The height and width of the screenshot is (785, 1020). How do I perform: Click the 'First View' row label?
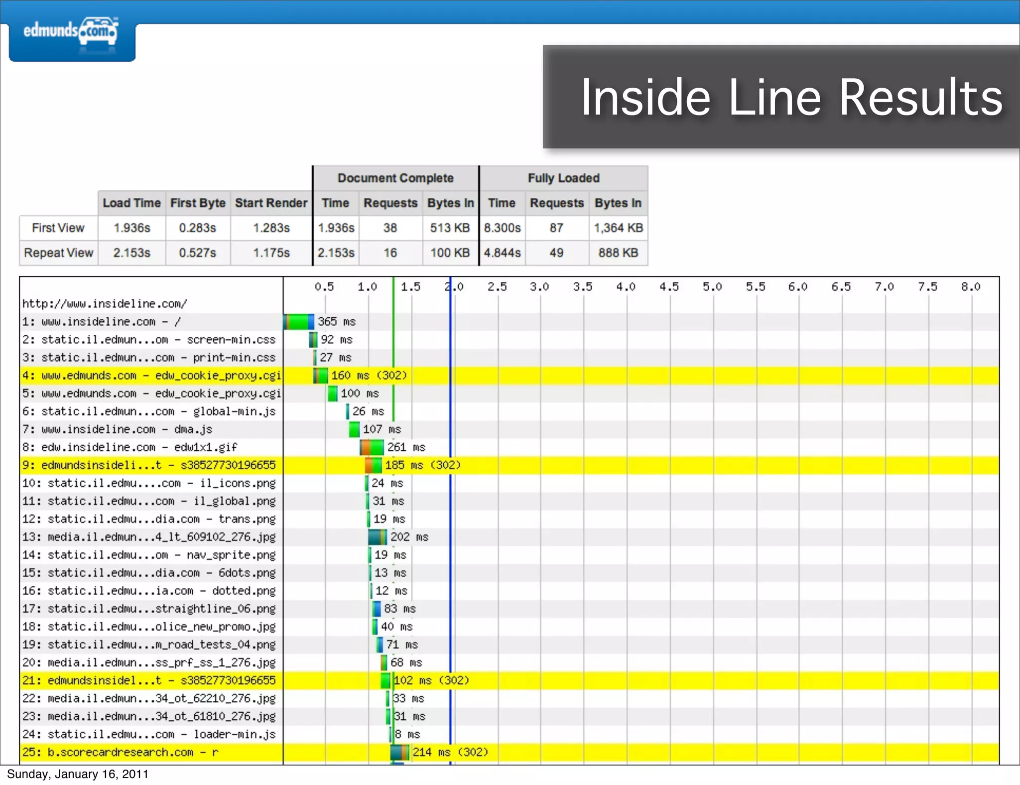coord(58,228)
